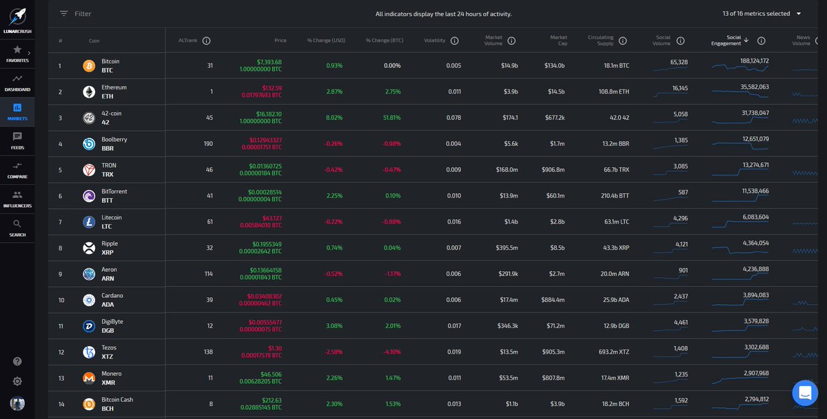Click the BitTorrent coin icon

coord(89,196)
